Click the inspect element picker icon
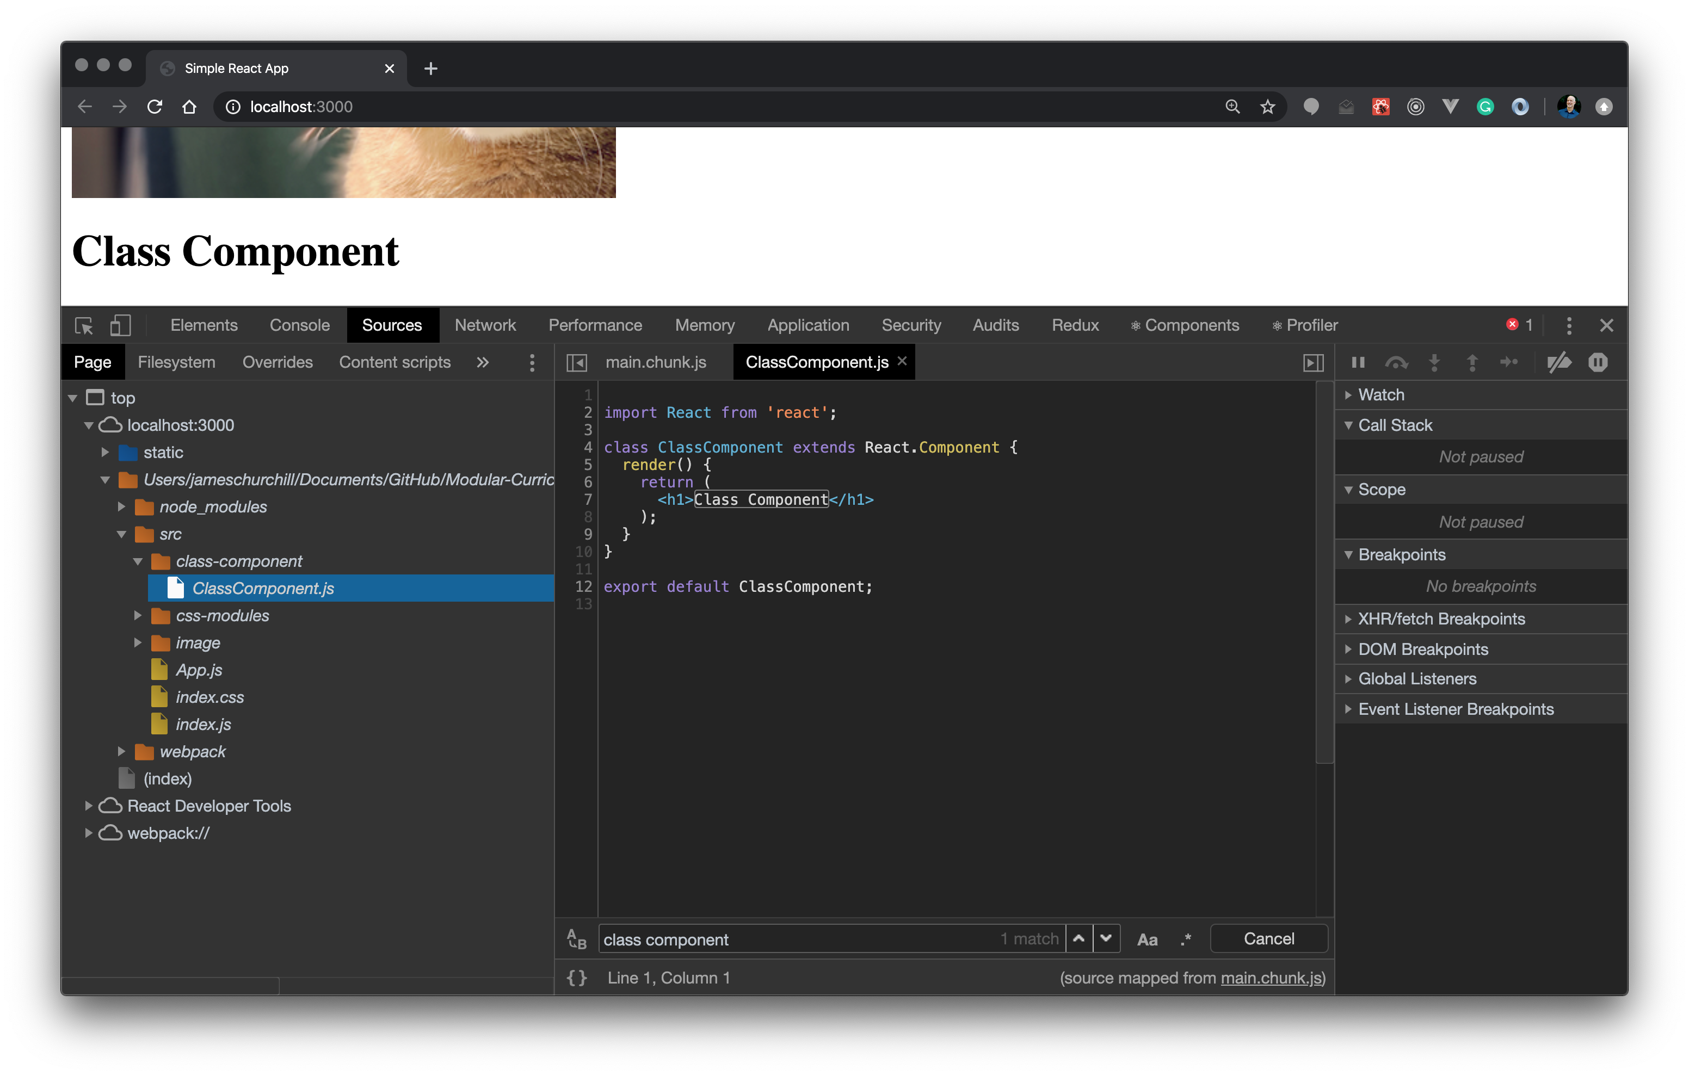This screenshot has width=1689, height=1076. pyautogui.click(x=83, y=325)
